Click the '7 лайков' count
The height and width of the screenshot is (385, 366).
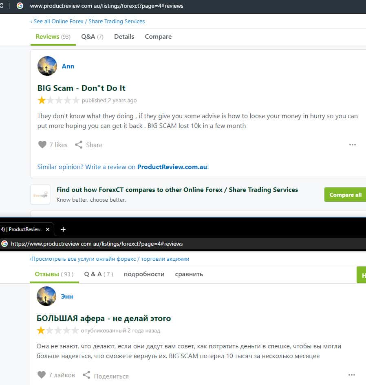pyautogui.click(x=62, y=375)
